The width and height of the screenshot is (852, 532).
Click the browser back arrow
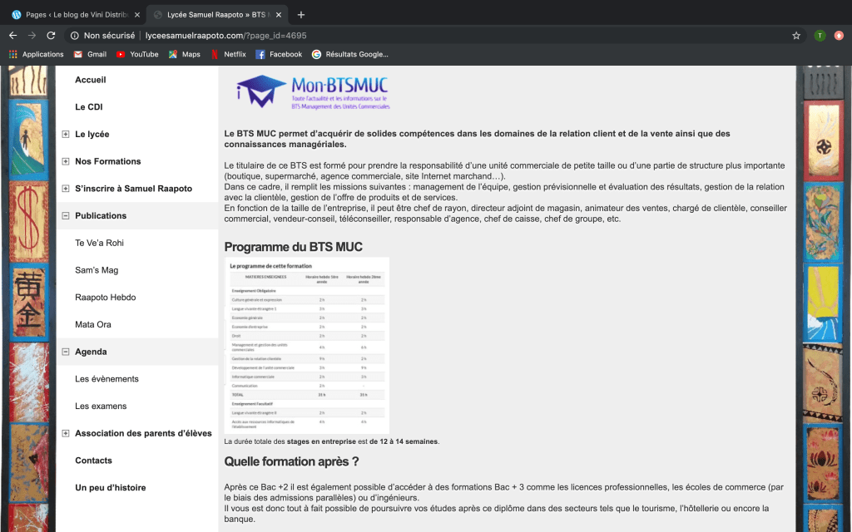click(12, 36)
